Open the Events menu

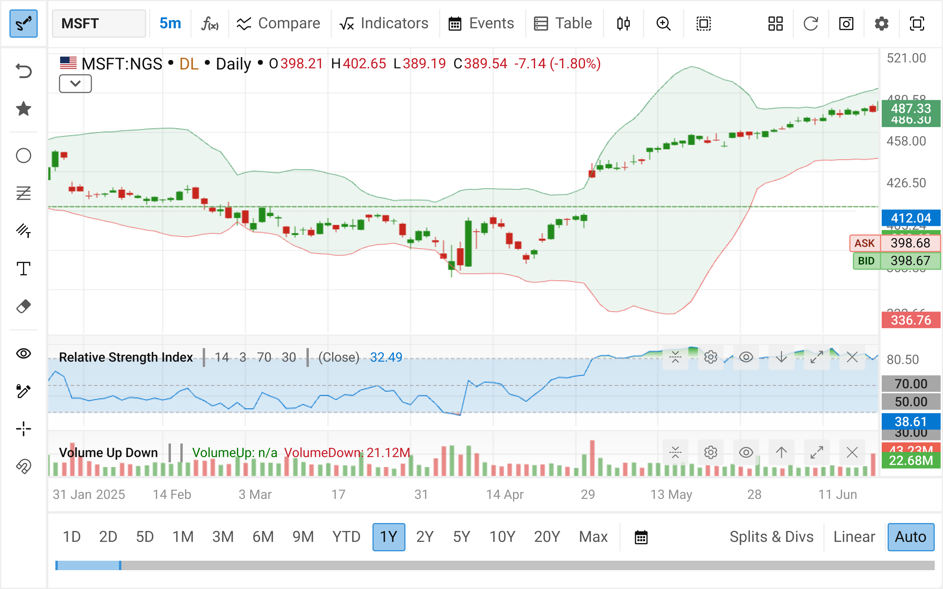tap(481, 23)
